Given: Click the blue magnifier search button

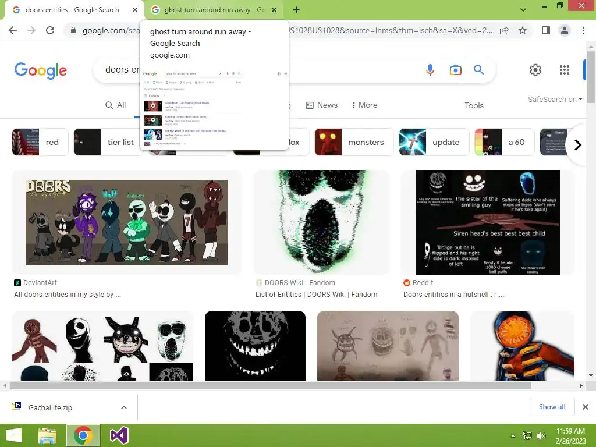Looking at the screenshot, I should click(478, 70).
